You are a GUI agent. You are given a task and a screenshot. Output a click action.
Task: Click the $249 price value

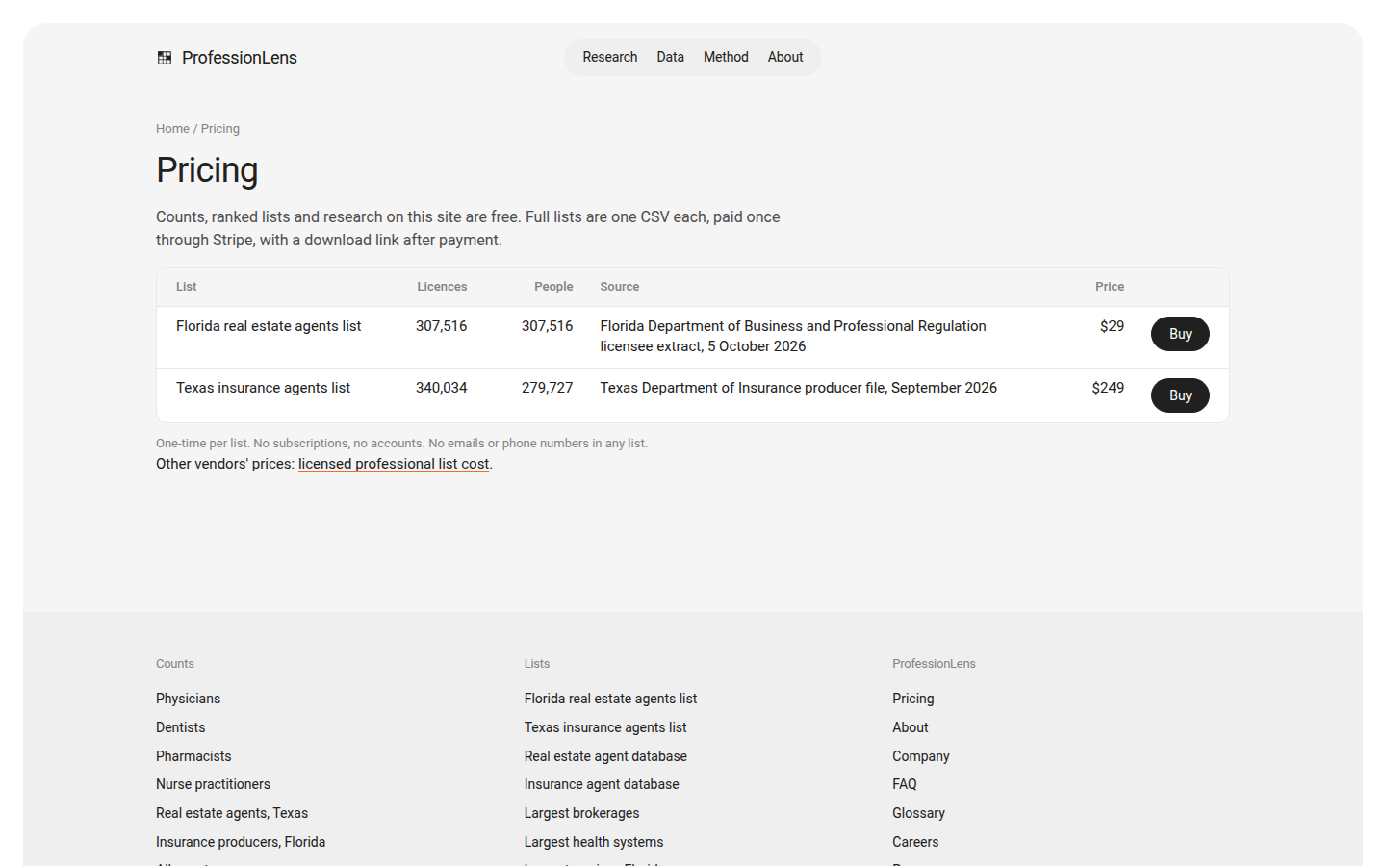pyautogui.click(x=1108, y=388)
